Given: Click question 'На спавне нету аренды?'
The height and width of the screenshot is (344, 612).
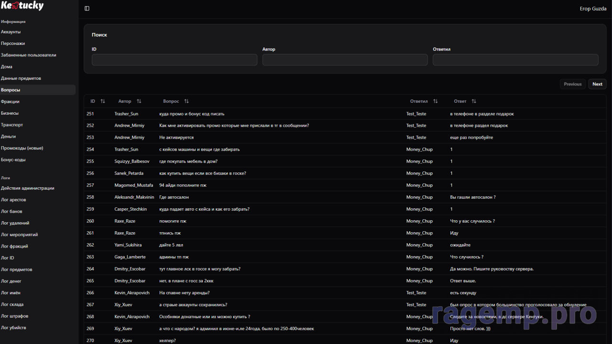Looking at the screenshot, I should coord(185,293).
